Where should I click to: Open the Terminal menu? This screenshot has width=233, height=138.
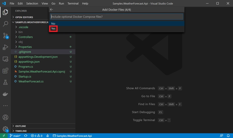pyautogui.click(x=73, y=3)
